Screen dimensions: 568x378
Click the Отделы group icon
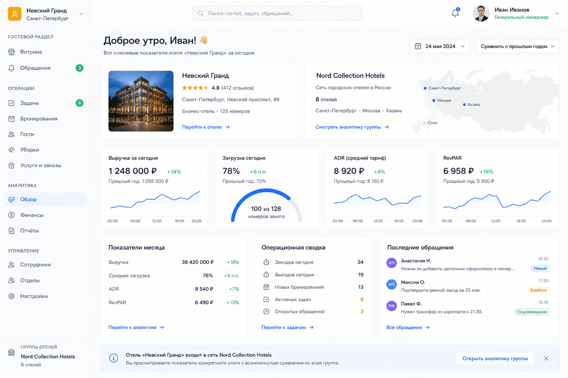point(11,281)
